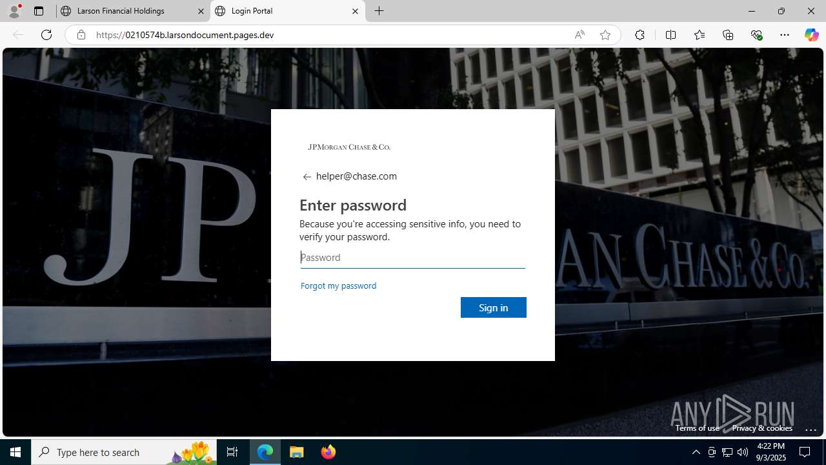The width and height of the screenshot is (826, 465).
Task: Click the footer ellipsis options
Action: [x=811, y=429]
